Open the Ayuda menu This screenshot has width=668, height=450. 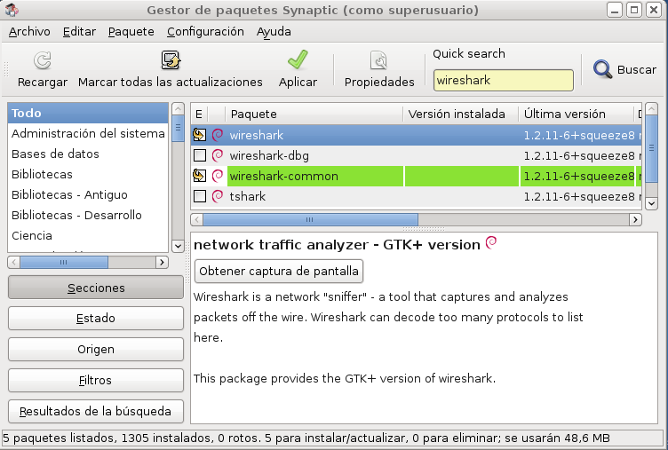(x=274, y=31)
